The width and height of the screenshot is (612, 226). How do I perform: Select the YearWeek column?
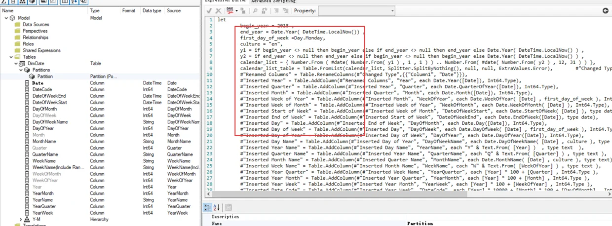point(42,213)
